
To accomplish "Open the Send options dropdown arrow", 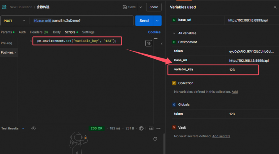I will click(x=157, y=21).
